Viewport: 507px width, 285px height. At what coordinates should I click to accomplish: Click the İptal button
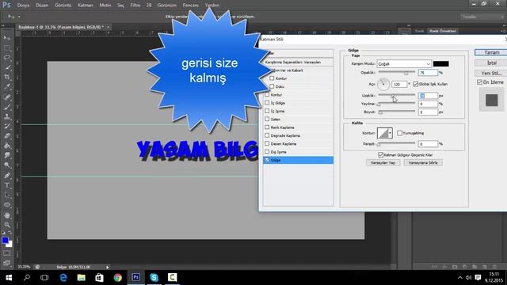492,63
